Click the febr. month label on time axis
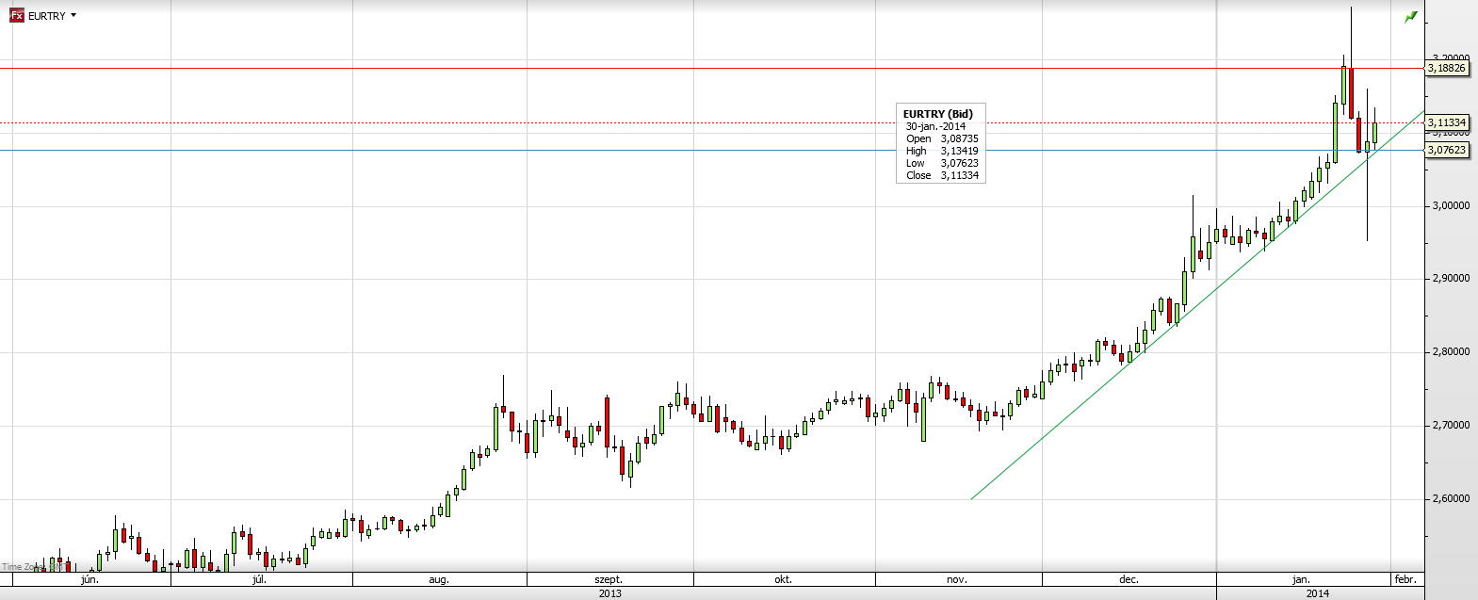 (x=1405, y=579)
